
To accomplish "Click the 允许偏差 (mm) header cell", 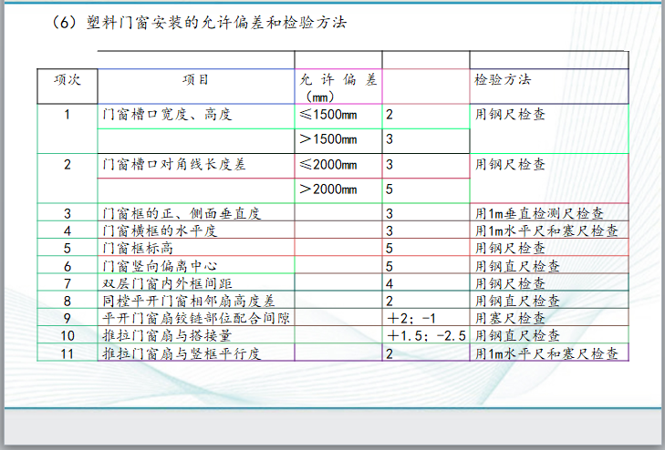I will [x=337, y=87].
